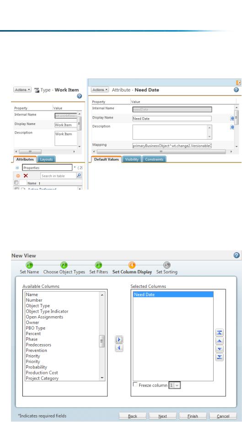
Task: Click the Name column header to sort attributes
Action: pyautogui.click(x=32, y=183)
